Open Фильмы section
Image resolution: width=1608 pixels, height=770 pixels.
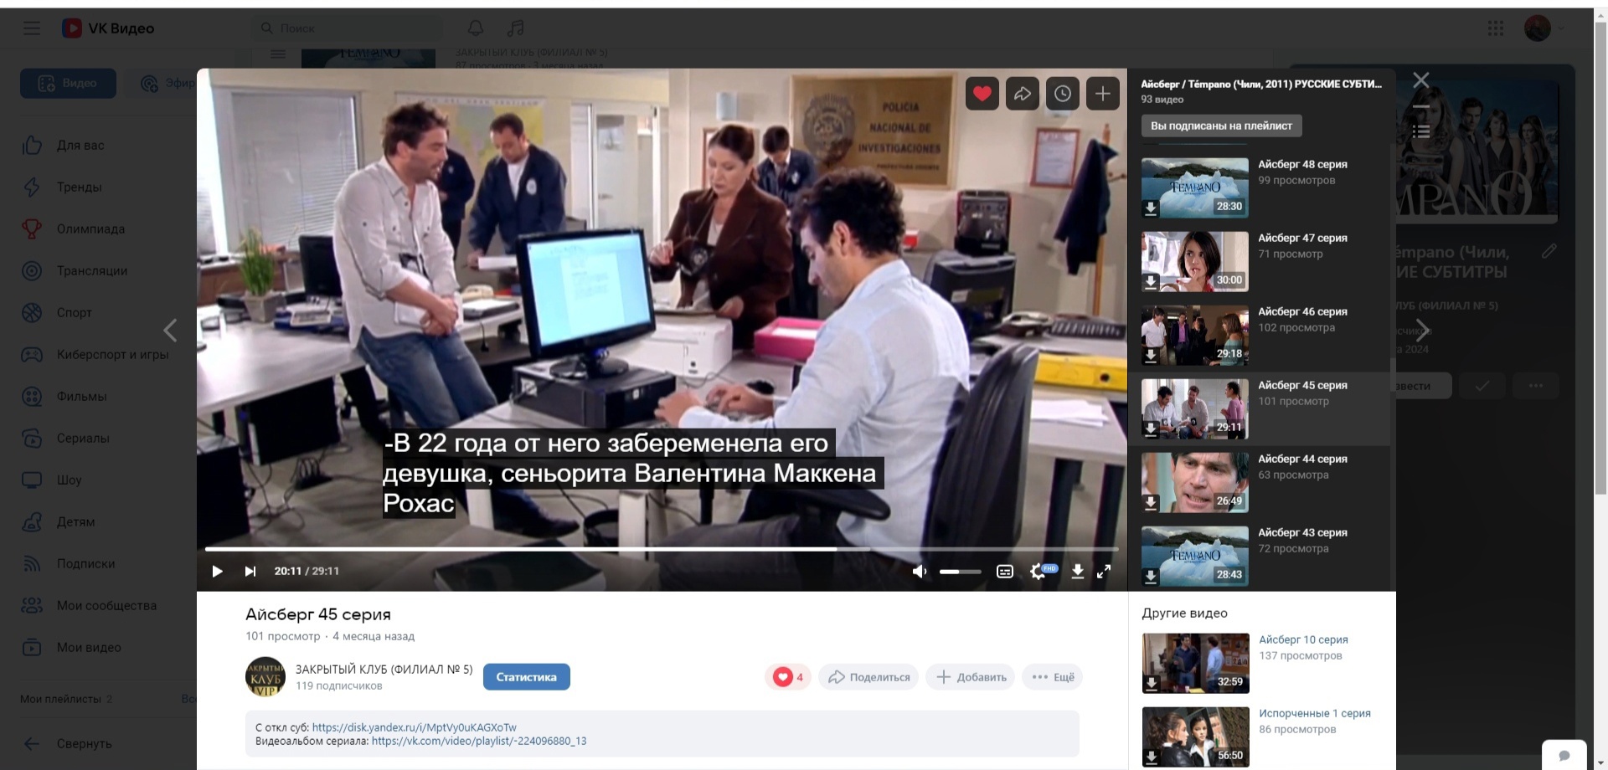[82, 396]
